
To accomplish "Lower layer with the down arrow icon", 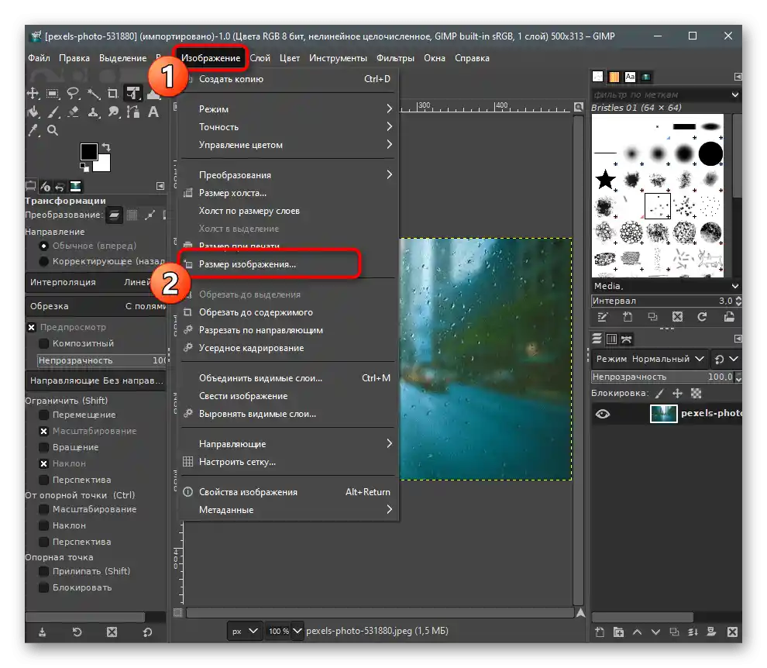I will (655, 632).
